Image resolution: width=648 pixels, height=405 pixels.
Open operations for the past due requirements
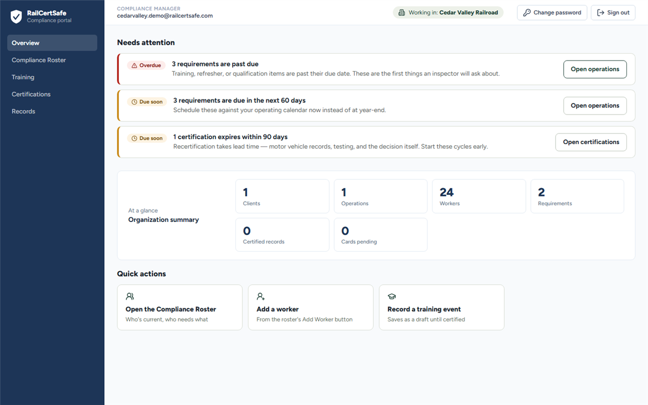595,69
